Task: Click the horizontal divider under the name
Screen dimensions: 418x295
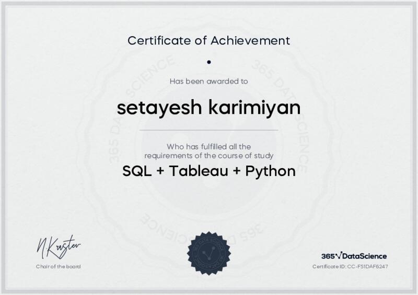Action: (209, 129)
